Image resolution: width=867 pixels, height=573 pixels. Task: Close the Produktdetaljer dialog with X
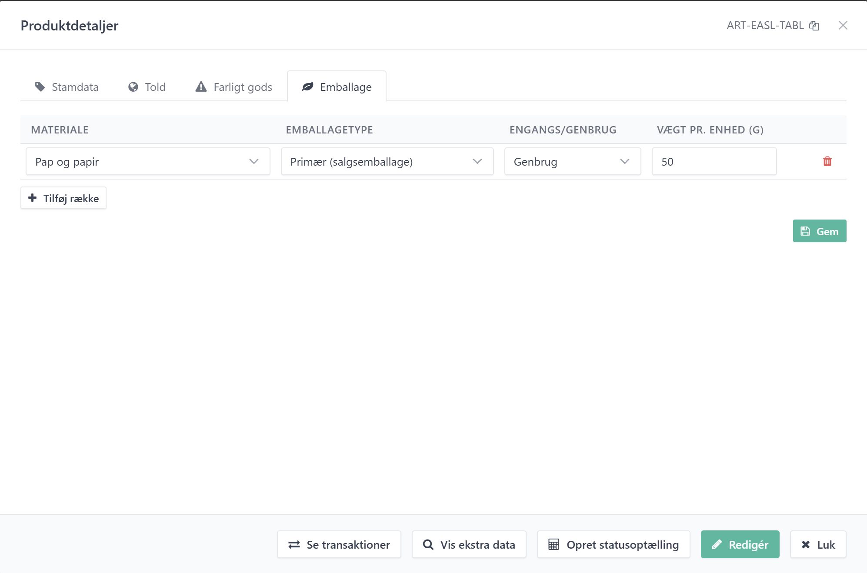(x=843, y=25)
